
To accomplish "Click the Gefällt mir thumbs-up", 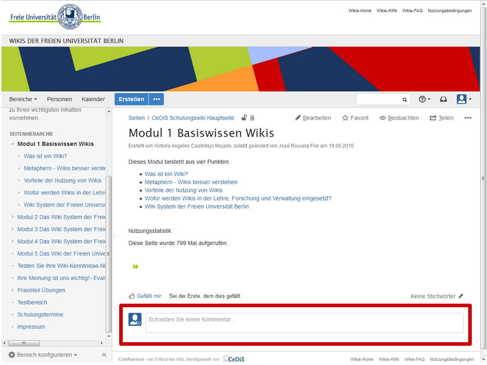I will [x=145, y=296].
